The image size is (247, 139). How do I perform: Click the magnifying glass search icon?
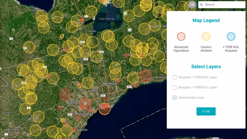point(201,5)
